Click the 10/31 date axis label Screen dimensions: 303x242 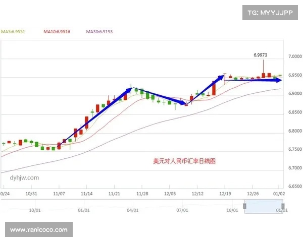tap(31, 194)
